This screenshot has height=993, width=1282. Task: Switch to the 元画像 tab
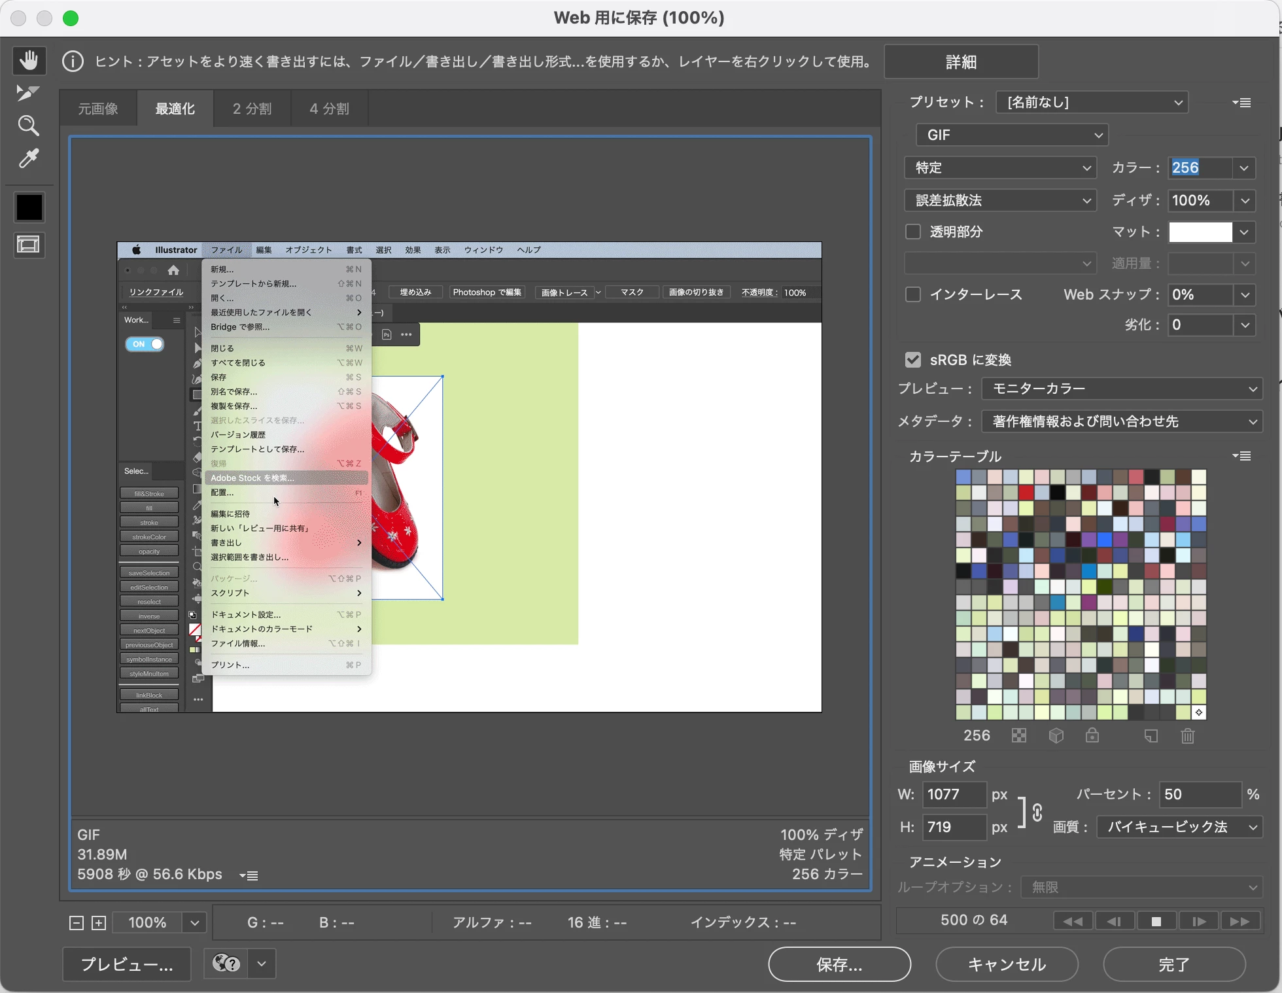click(x=98, y=109)
